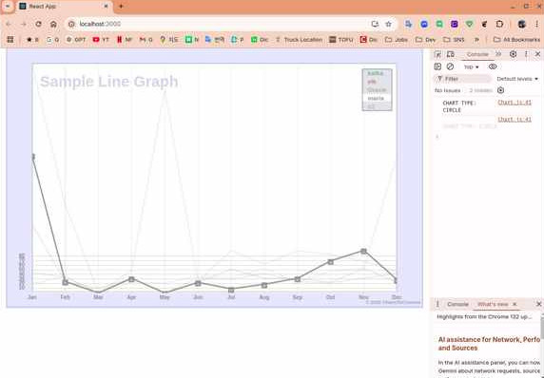Select the Console tab in the bottom drawer
544x378 pixels.
457,304
